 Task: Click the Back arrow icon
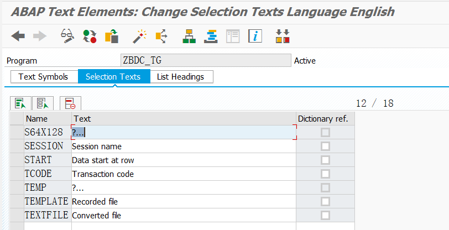tap(18, 36)
